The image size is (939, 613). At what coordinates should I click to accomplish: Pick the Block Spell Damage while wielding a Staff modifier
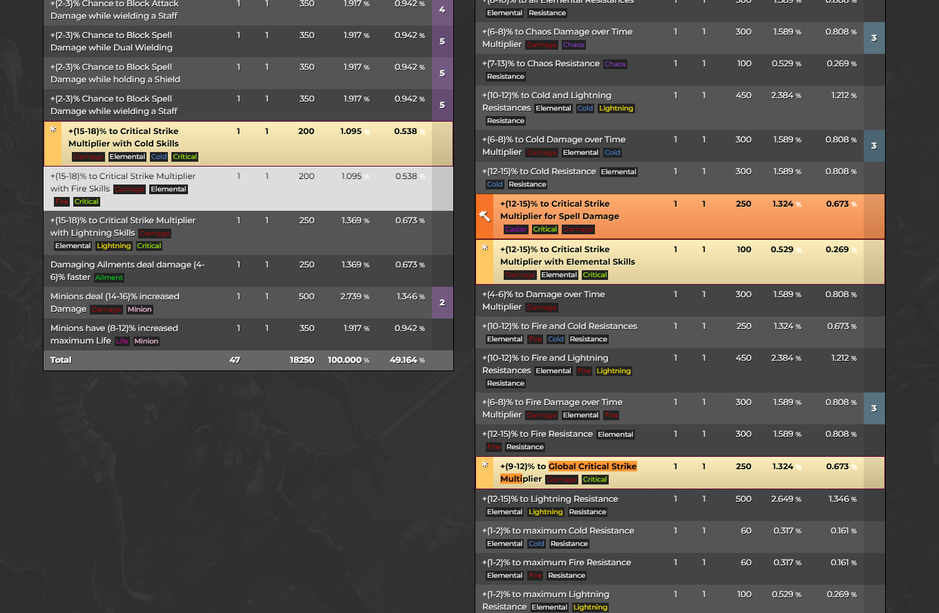248,105
